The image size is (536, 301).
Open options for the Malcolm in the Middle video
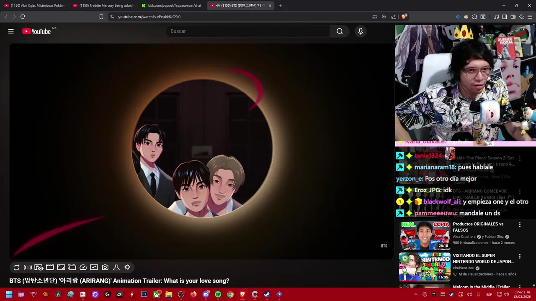tap(520, 287)
